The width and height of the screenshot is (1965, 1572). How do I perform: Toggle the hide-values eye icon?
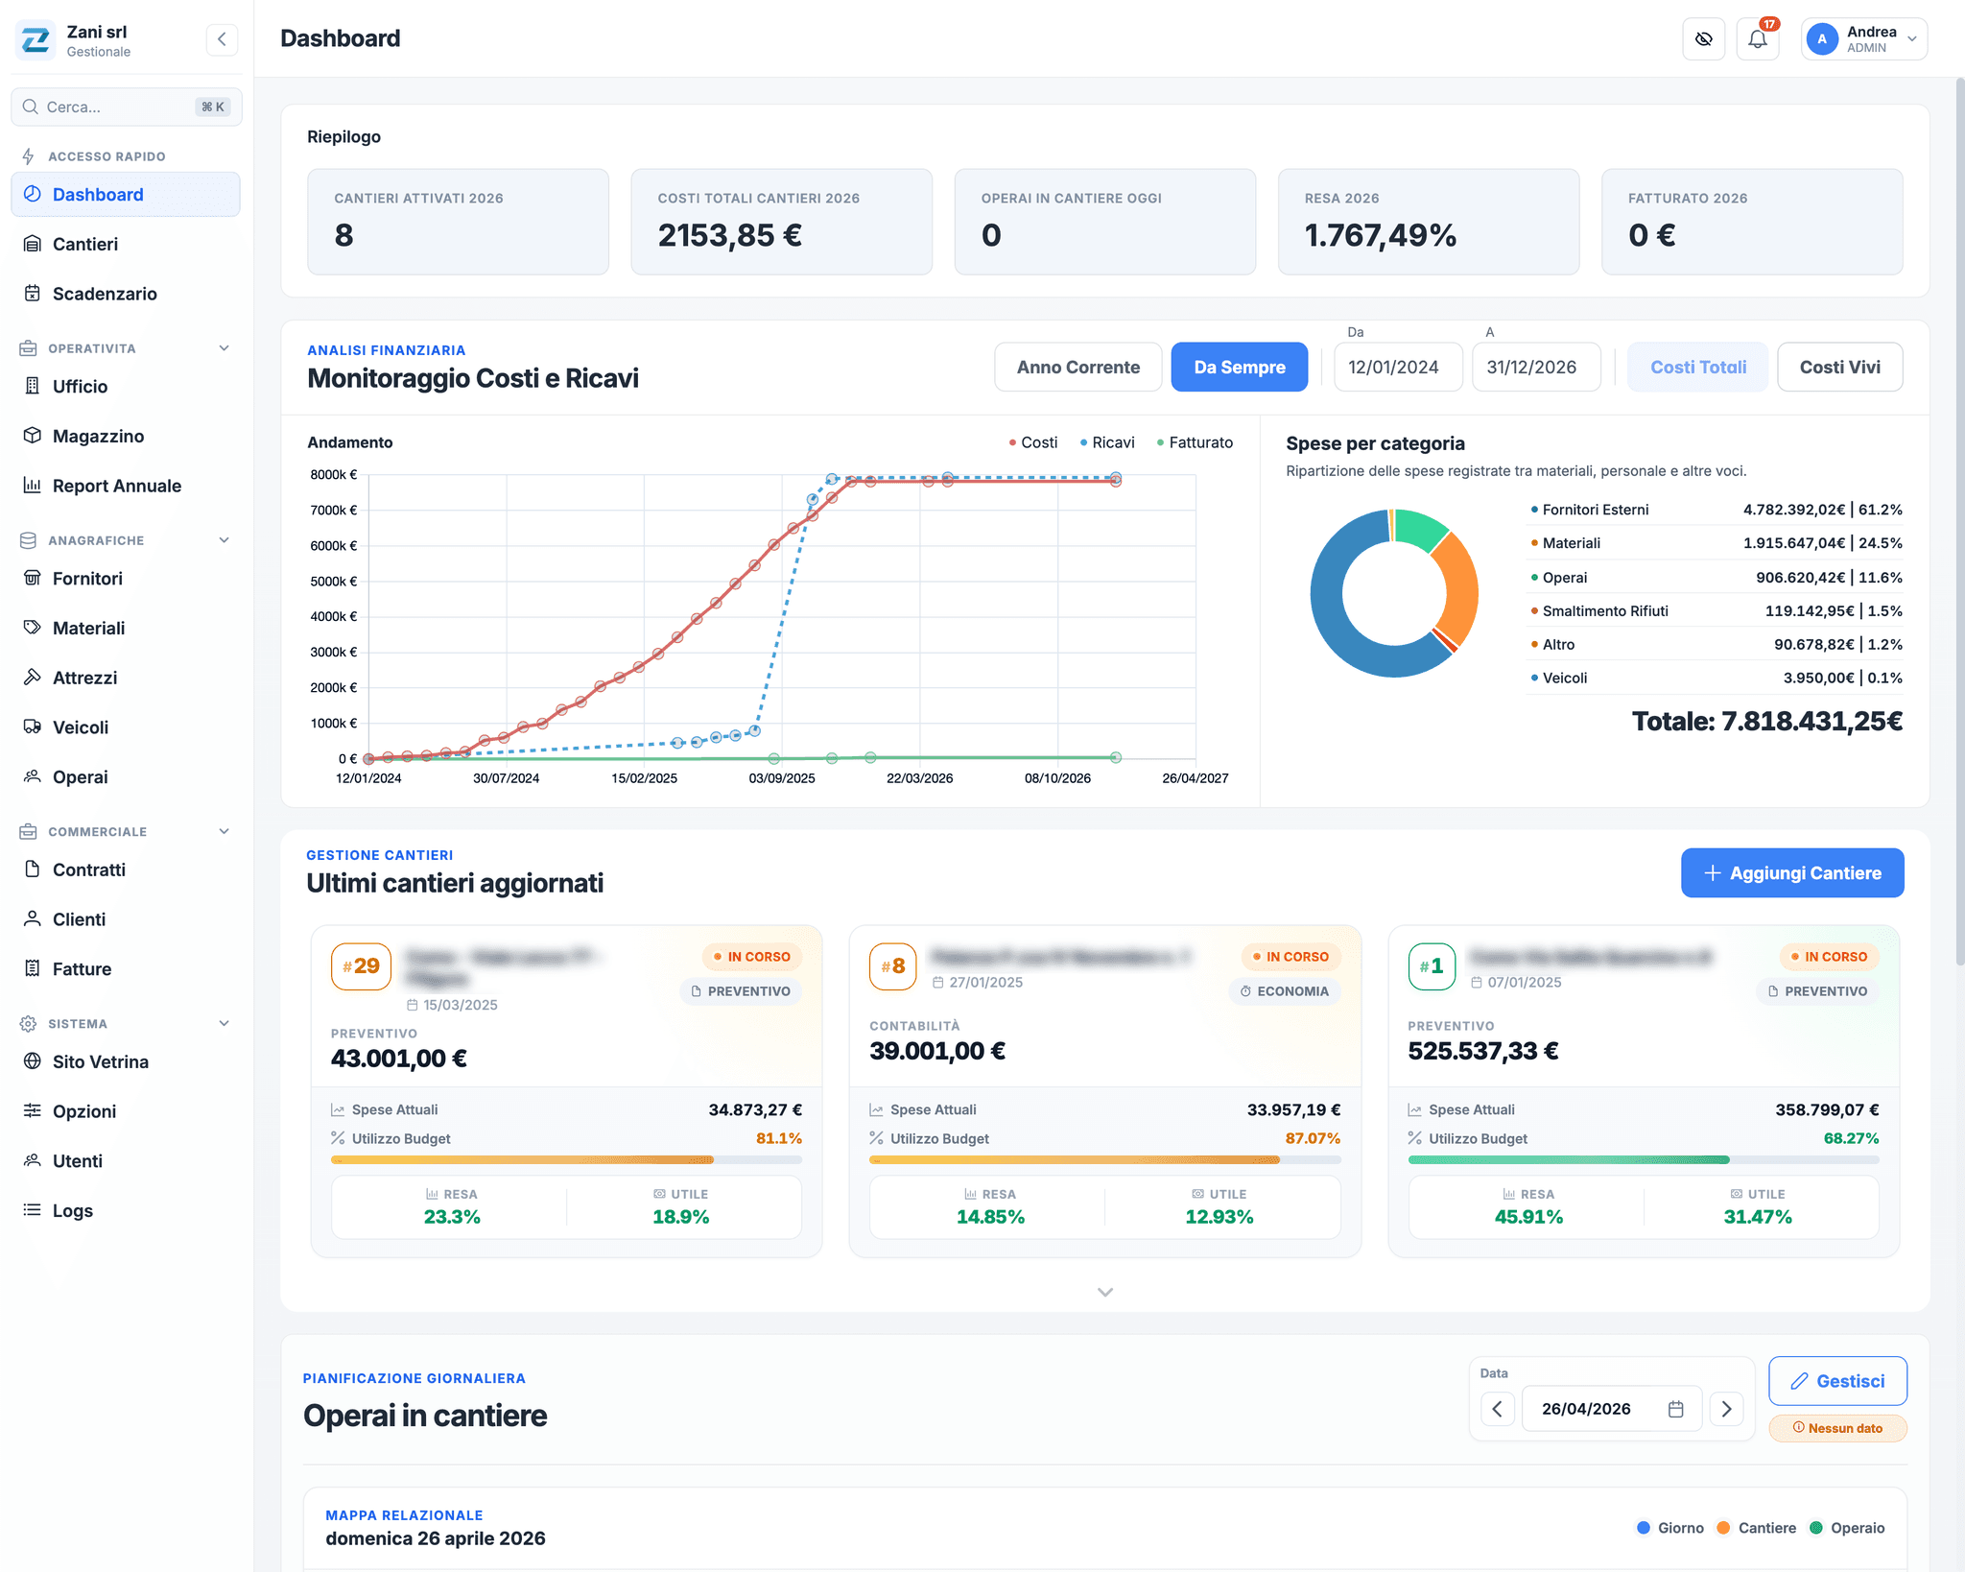[1703, 39]
